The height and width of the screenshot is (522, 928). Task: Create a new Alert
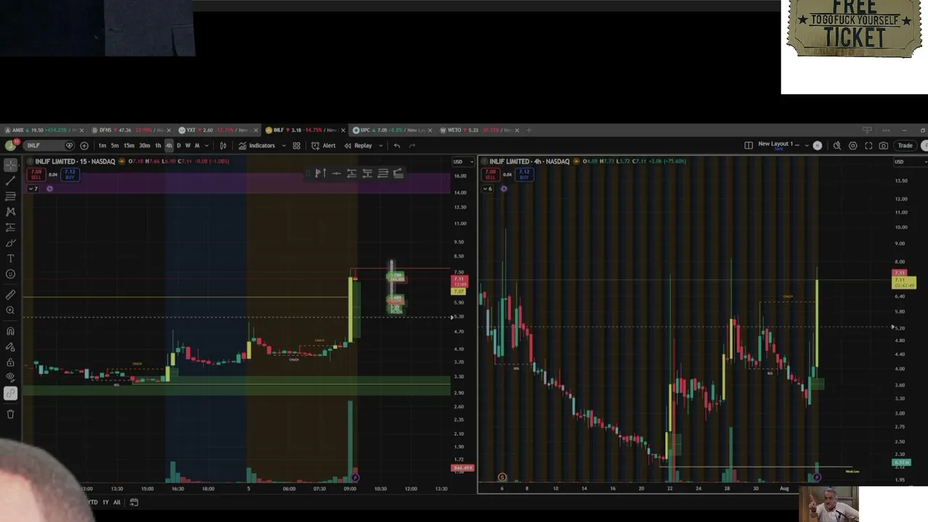323,146
